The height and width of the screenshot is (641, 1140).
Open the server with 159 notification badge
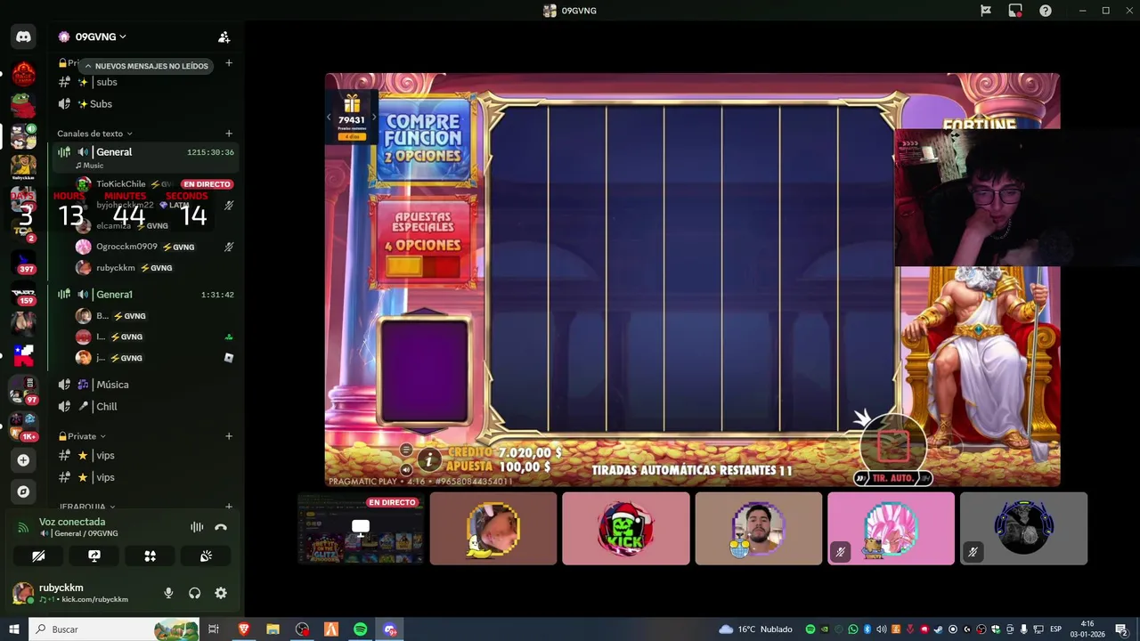[23, 295]
